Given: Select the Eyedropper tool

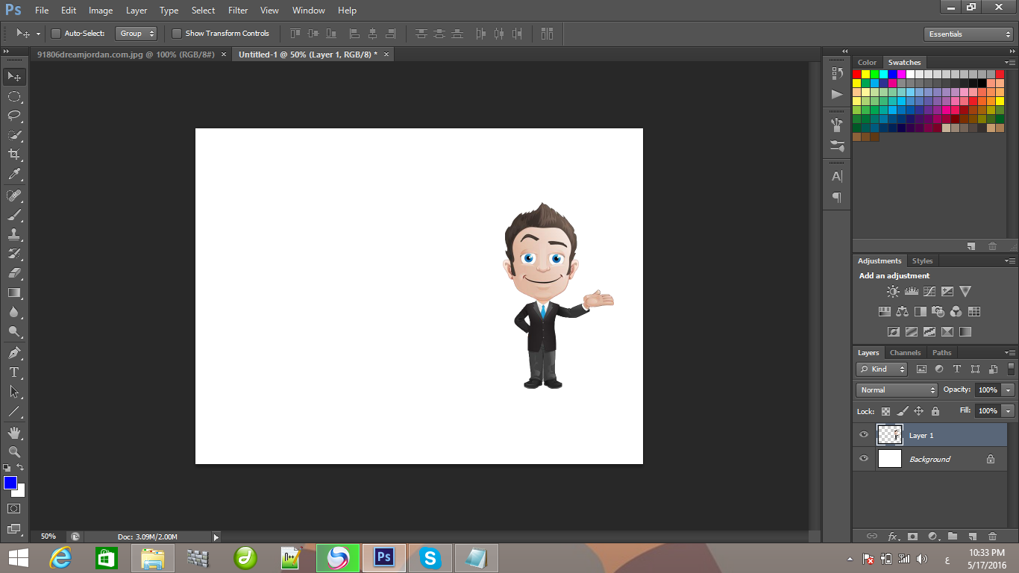Looking at the screenshot, I should point(13,175).
